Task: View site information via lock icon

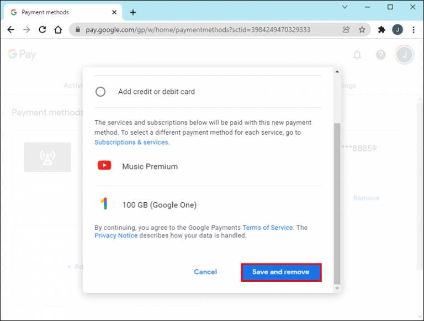Action: (78, 29)
